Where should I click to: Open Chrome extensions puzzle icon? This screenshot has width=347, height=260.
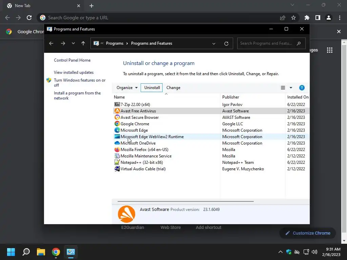[307, 18]
